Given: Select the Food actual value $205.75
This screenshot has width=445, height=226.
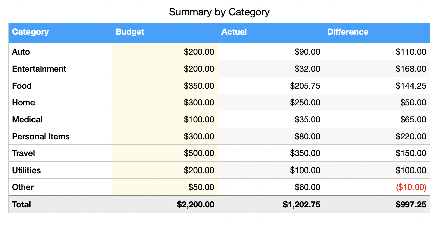Looking at the screenshot, I should pyautogui.click(x=305, y=86).
